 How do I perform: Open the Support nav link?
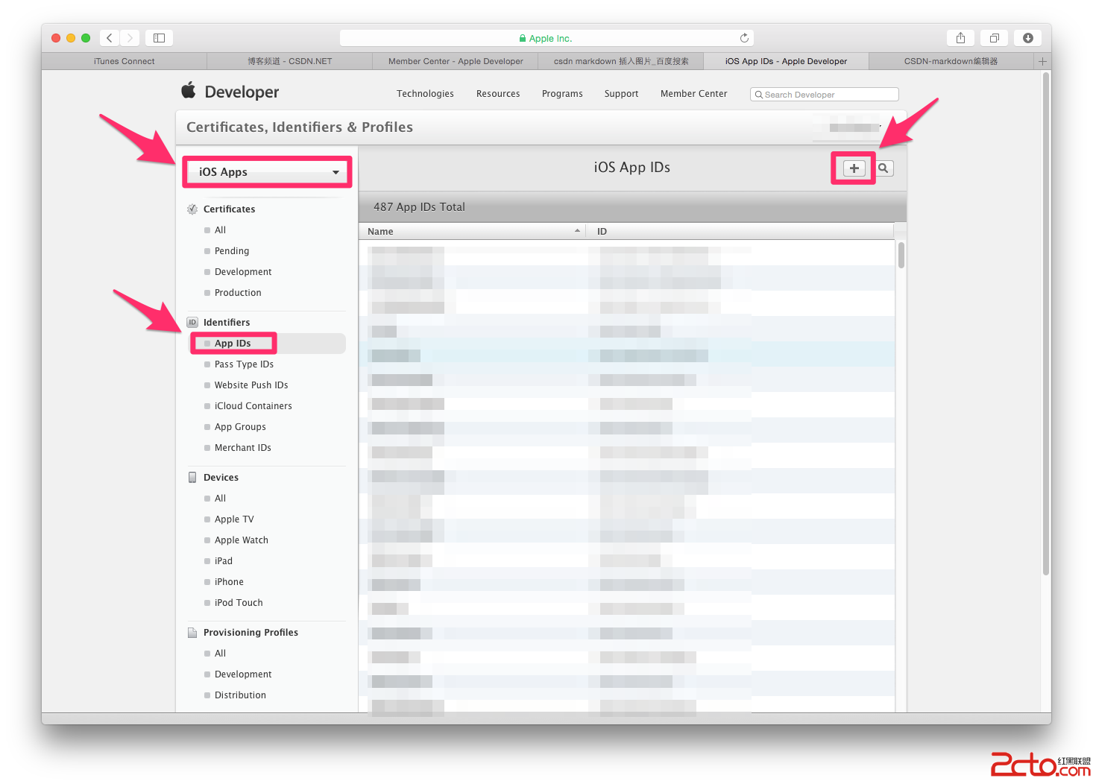tap(621, 94)
